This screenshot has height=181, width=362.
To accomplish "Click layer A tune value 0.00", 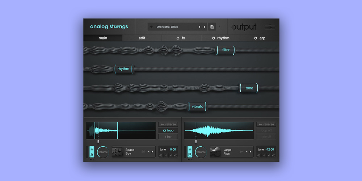I will (173, 150).
